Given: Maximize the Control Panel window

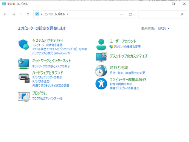Looking at the screenshot, I should (173, 4).
